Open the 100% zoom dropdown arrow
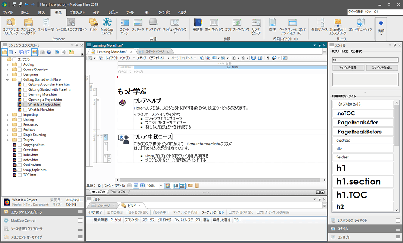403x243 pixels. click(161, 186)
